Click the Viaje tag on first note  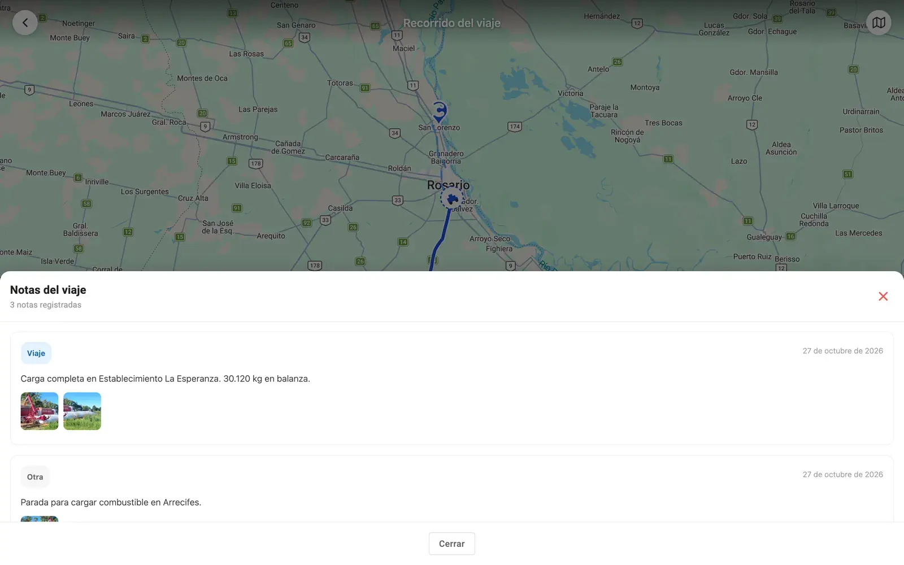pos(36,353)
